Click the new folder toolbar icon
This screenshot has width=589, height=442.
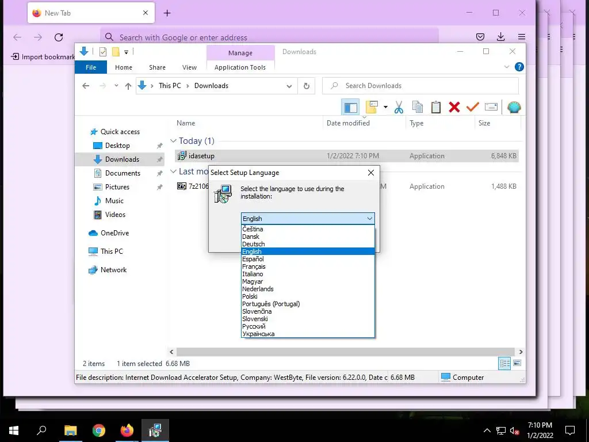(371, 108)
